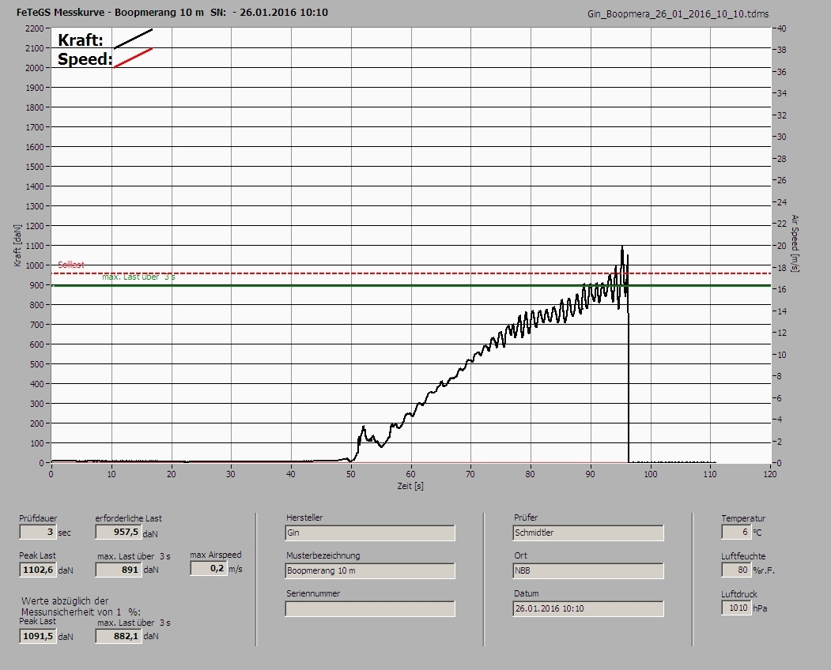Select the Luftfeuchte value 80
831x670 pixels.
point(736,570)
